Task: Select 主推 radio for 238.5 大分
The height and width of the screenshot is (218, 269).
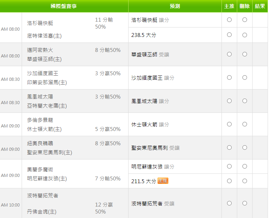Action: (229, 35)
